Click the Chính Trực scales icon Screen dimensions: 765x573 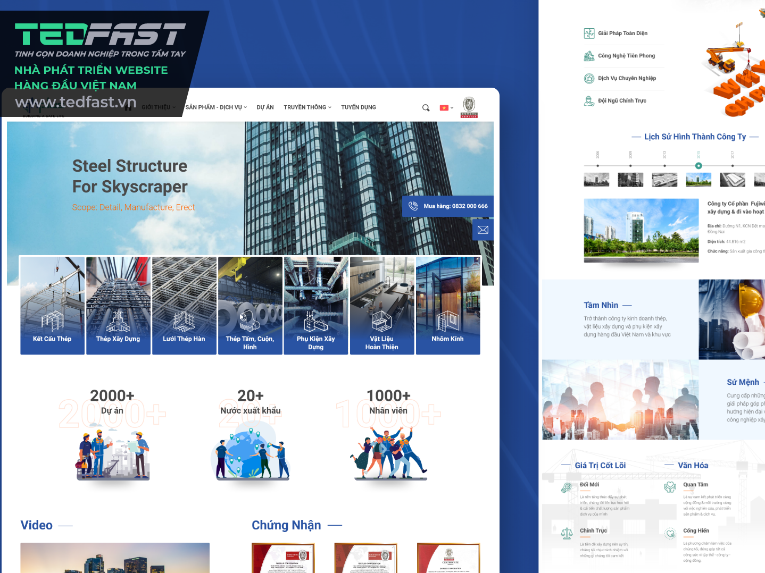pos(567,534)
